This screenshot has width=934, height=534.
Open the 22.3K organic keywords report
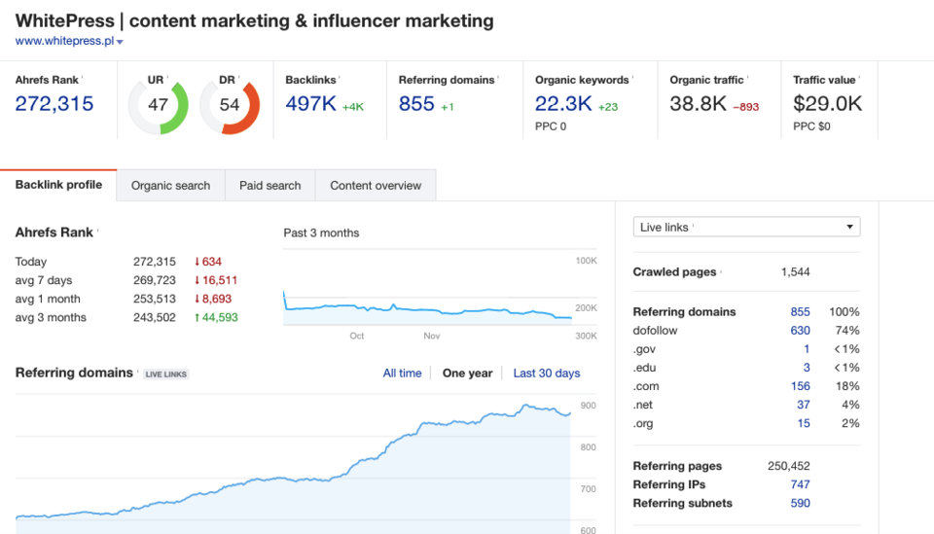(563, 103)
